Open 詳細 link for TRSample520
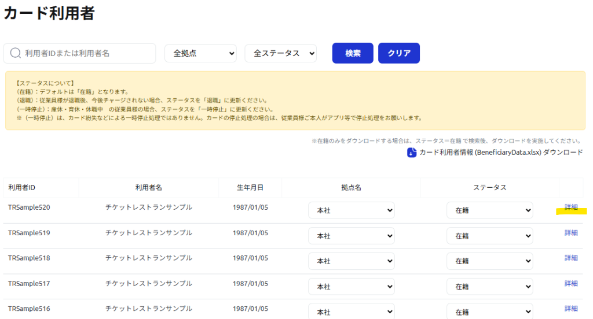Screen dimensions: 593x319 click(570, 207)
